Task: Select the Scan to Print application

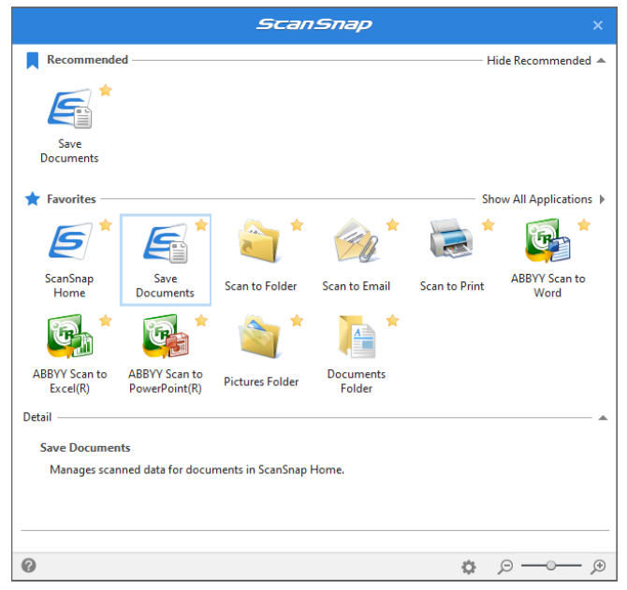Action: click(451, 255)
